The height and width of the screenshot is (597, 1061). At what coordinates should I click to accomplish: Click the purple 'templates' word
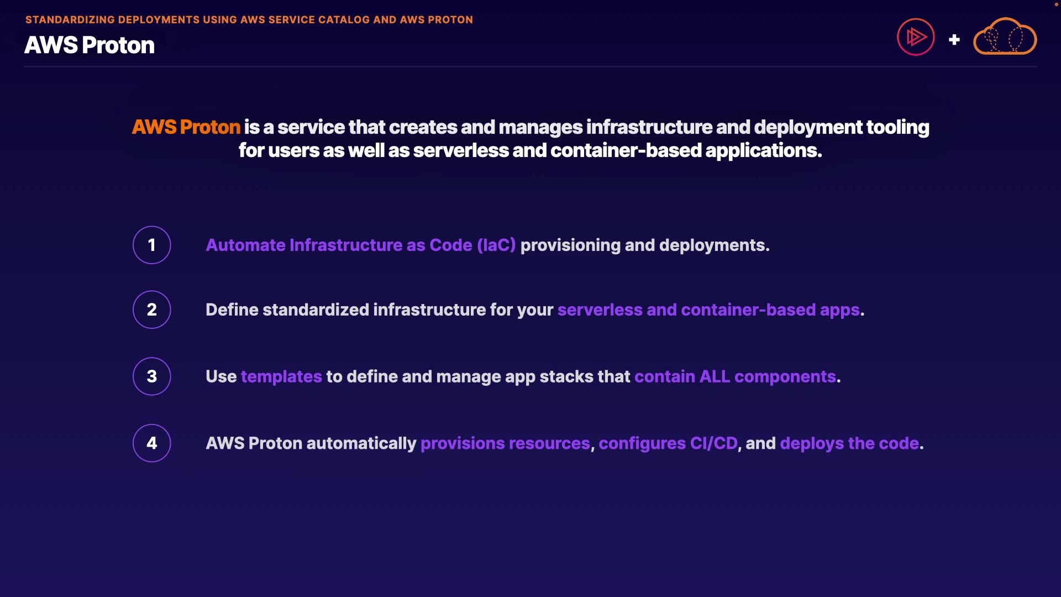281,376
